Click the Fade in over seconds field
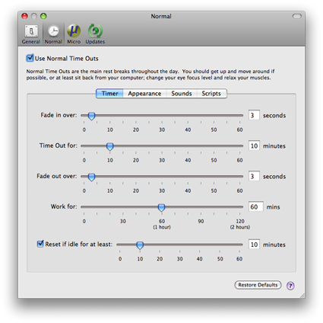 [254, 115]
